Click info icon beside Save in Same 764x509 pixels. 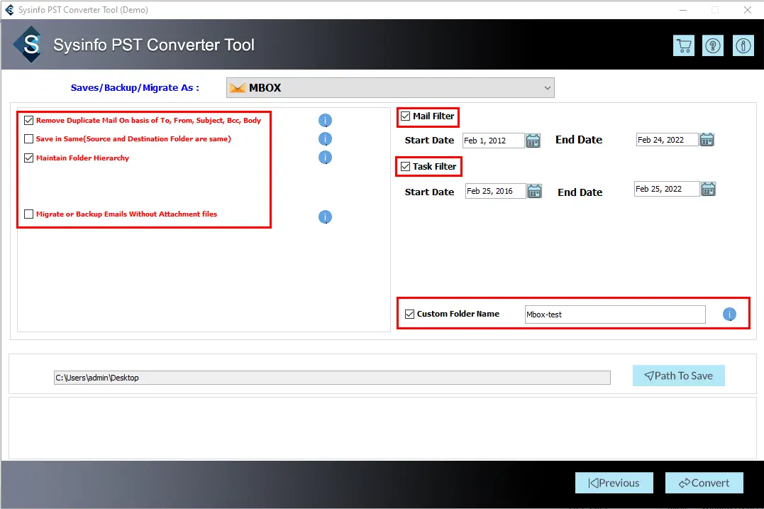coord(325,139)
